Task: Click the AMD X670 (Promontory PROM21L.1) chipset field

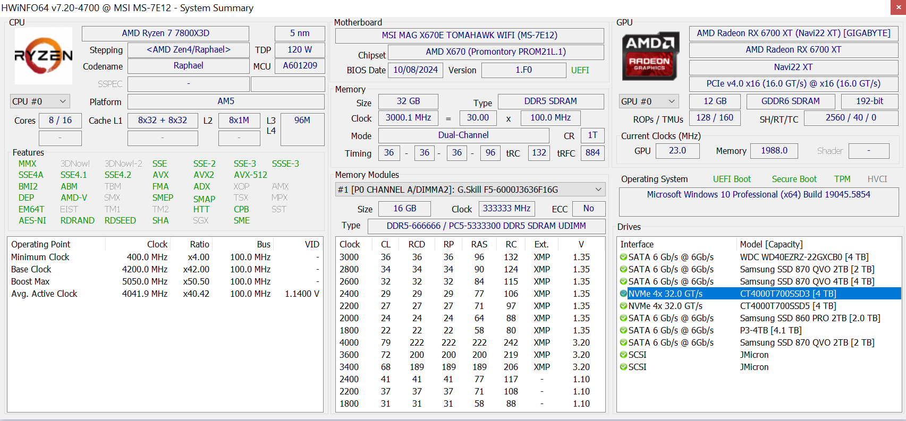Action: pos(496,52)
